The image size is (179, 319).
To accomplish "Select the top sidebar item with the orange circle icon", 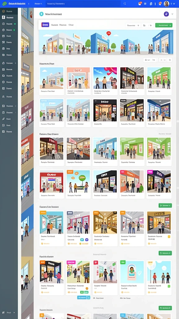I will pos(9,12).
